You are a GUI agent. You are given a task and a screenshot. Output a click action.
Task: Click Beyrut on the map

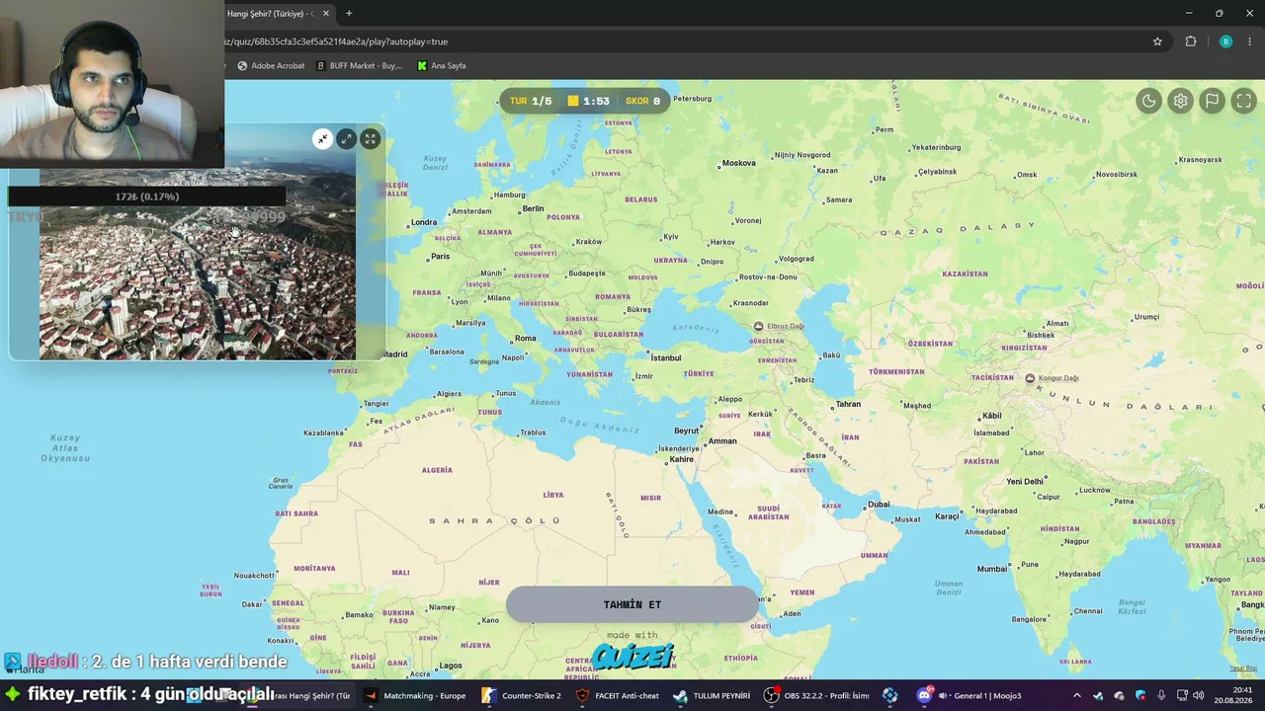coord(686,431)
